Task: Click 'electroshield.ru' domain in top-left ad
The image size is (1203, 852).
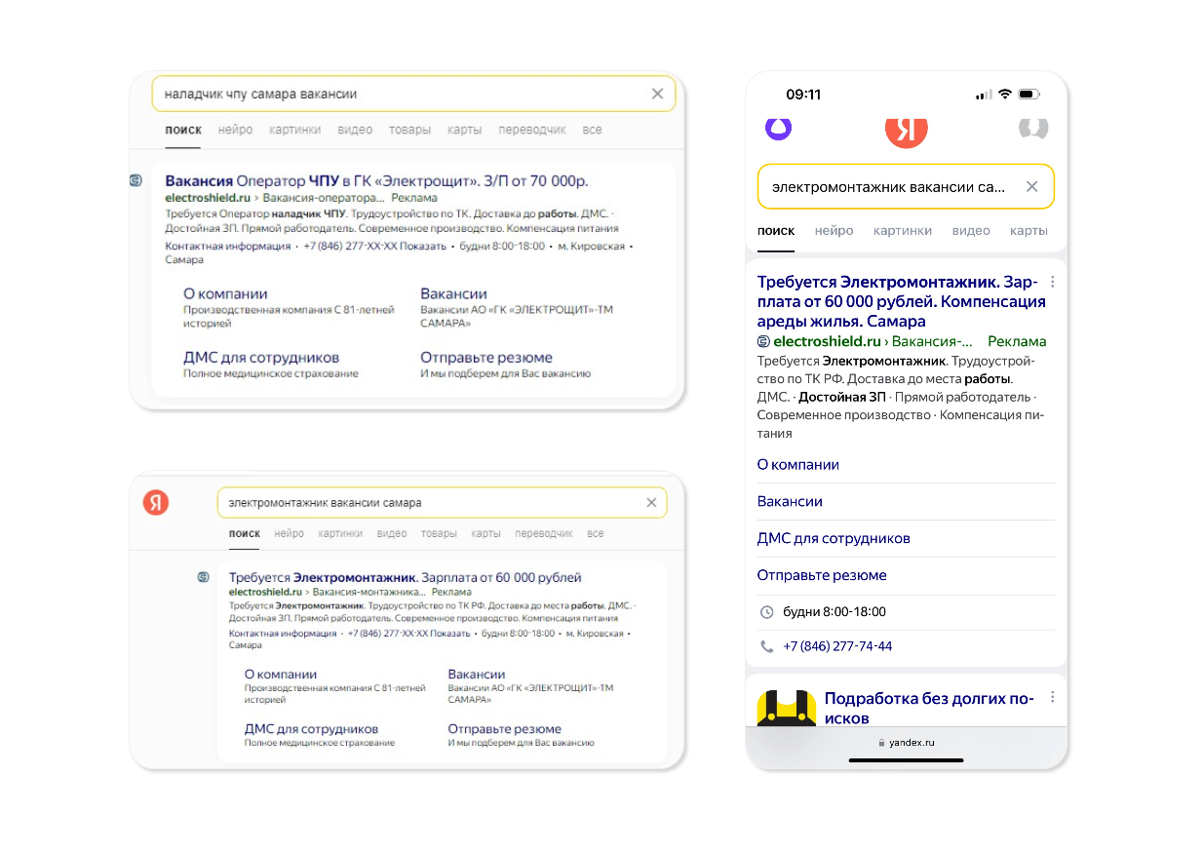Action: click(208, 198)
